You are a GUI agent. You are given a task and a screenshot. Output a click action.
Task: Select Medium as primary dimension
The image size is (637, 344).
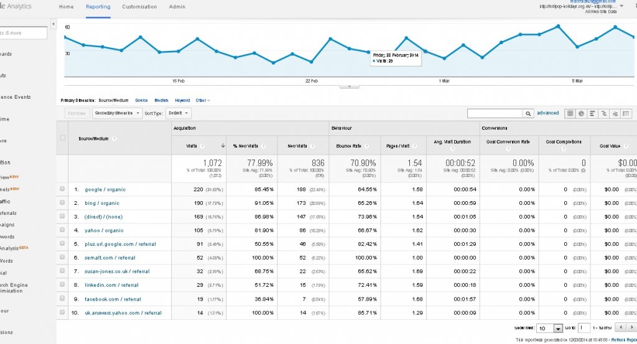click(161, 100)
